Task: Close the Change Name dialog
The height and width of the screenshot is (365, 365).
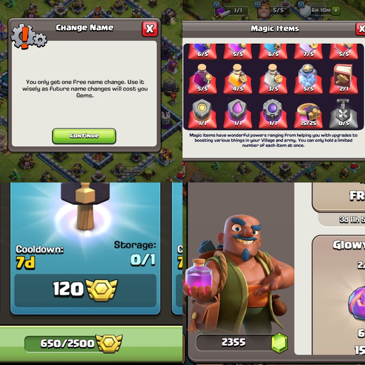Action: [x=150, y=29]
